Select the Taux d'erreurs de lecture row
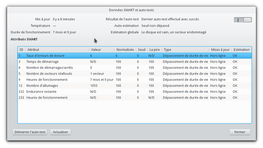Image resolution: width=263 pixels, height=148 pixels. point(135,56)
